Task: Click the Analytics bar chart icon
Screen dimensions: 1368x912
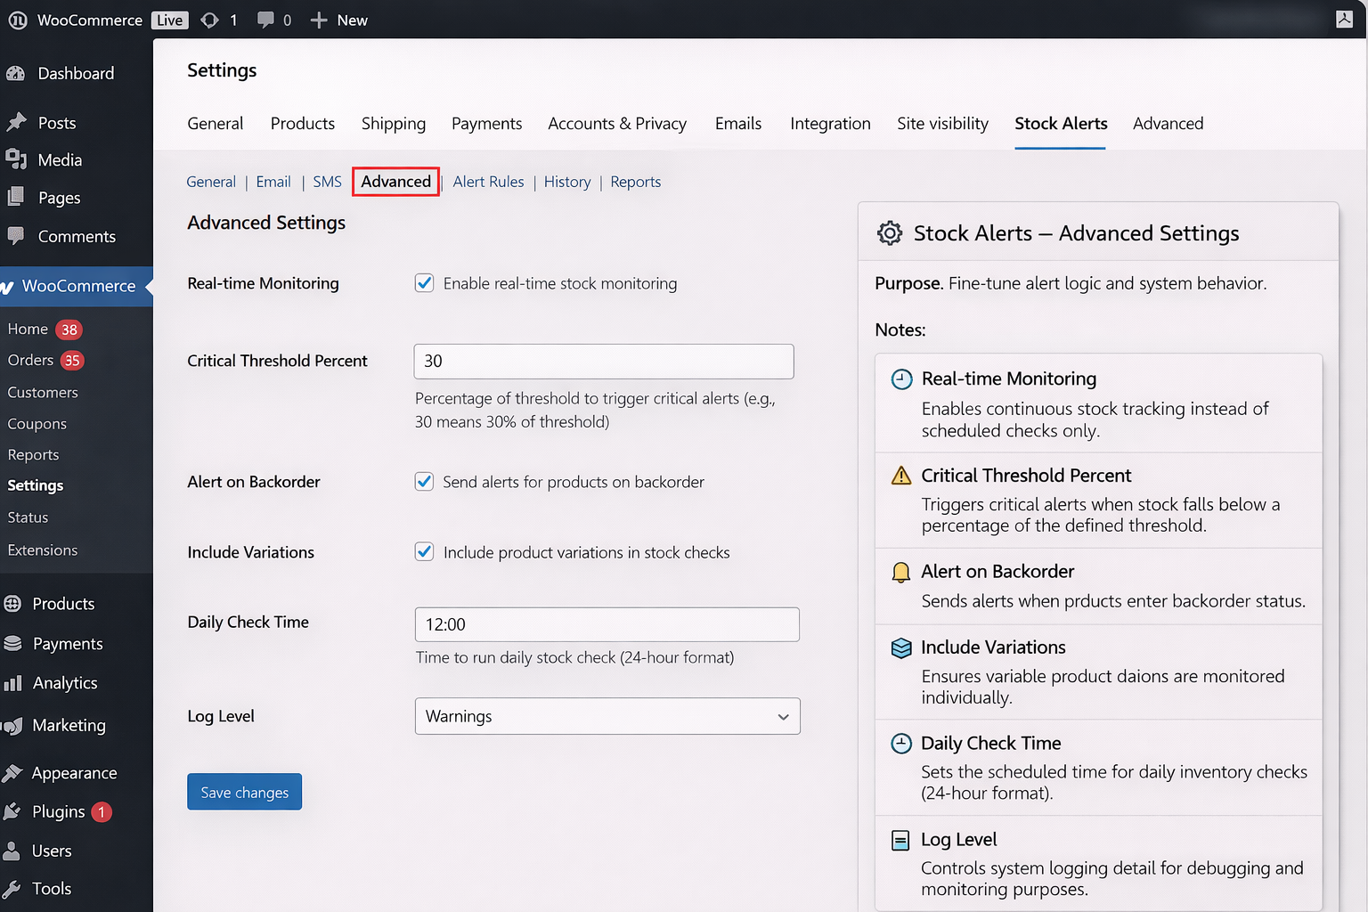Action: coord(12,683)
